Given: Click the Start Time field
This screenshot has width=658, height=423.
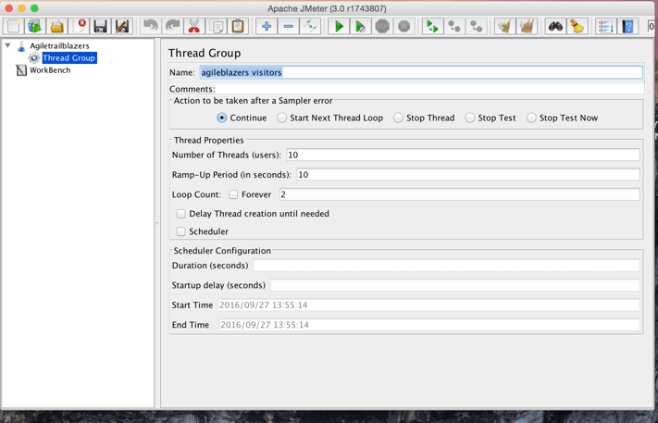Looking at the screenshot, I should click(428, 305).
